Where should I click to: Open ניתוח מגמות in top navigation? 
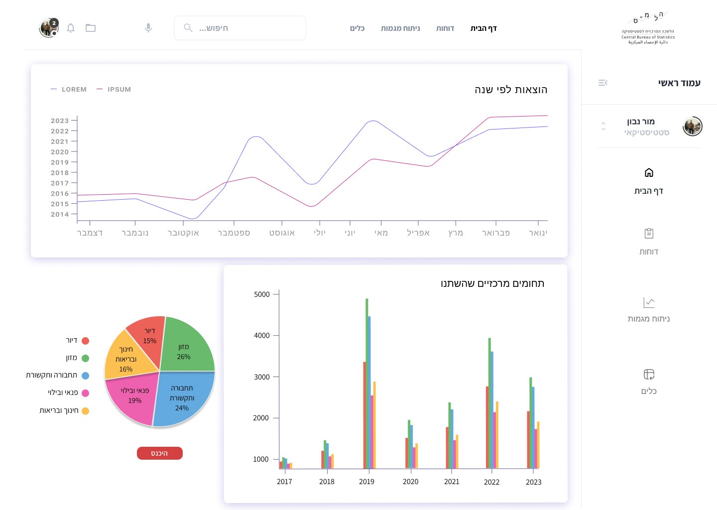coord(400,28)
